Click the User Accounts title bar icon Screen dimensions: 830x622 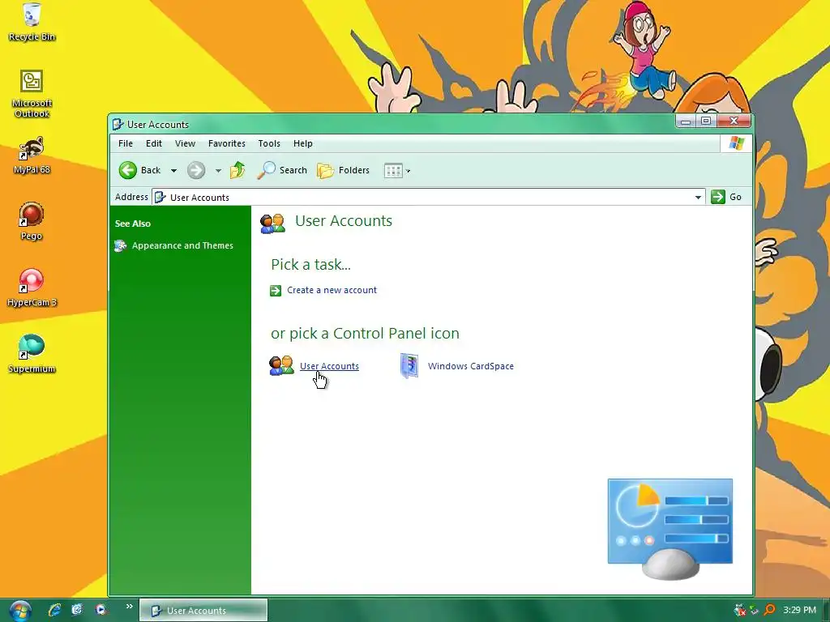pos(118,124)
